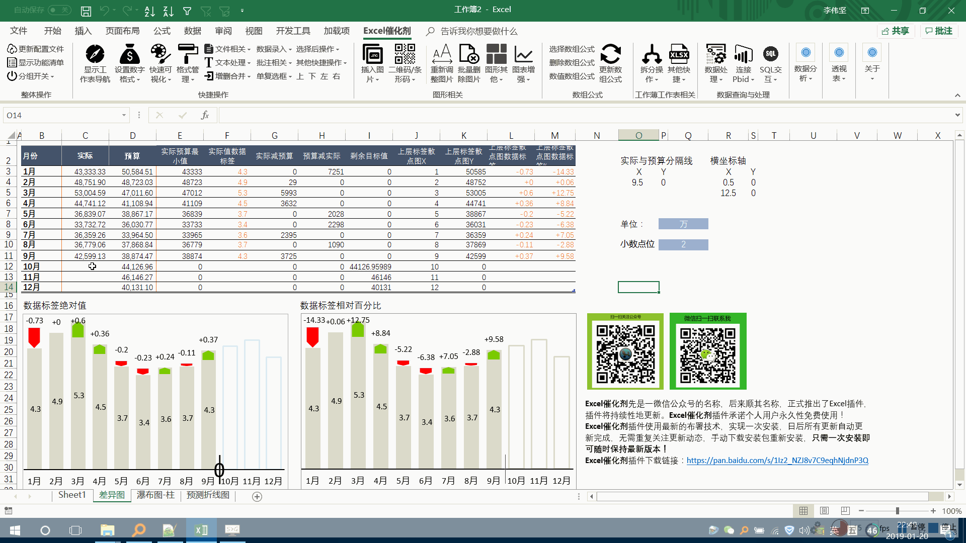
Task: Click 连接Pbid icon
Action: (743, 54)
